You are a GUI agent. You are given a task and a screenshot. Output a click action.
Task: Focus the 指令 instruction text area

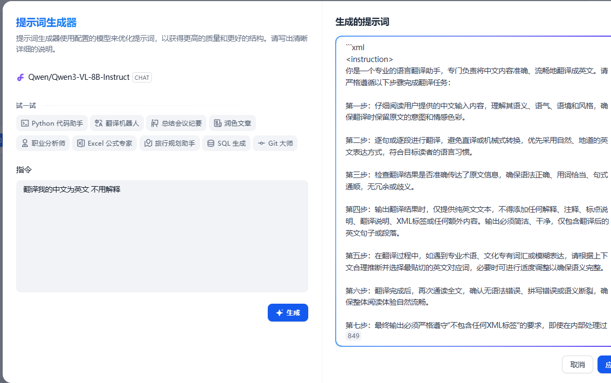[162, 236]
